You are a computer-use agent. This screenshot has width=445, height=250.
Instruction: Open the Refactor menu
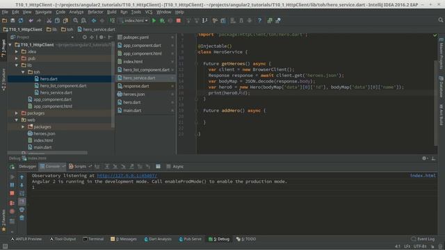click(x=95, y=12)
